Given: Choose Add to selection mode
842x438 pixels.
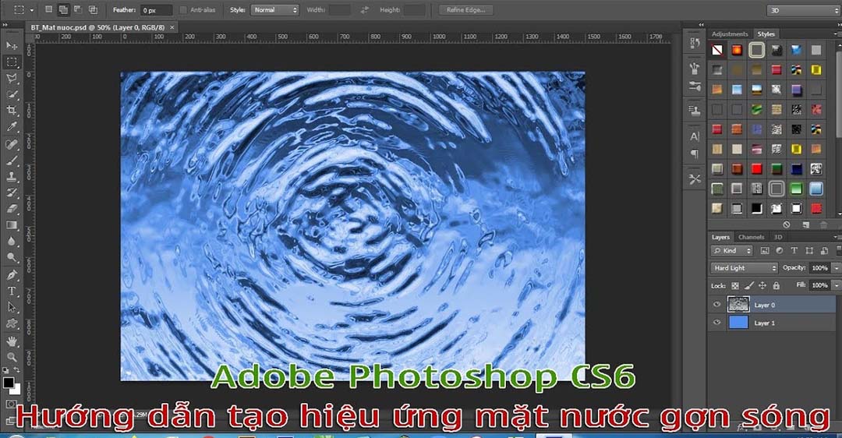Looking at the screenshot, I should point(63,9).
